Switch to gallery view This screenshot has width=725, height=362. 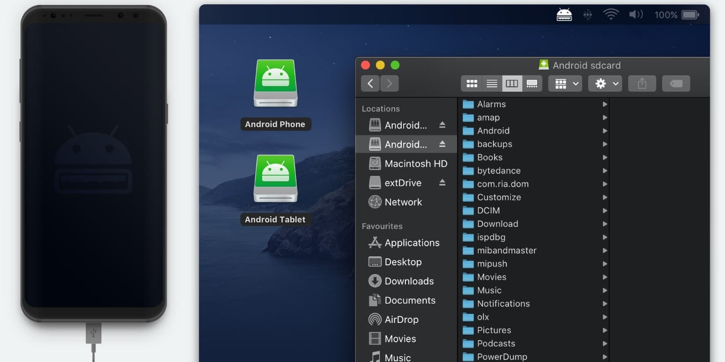coord(532,83)
